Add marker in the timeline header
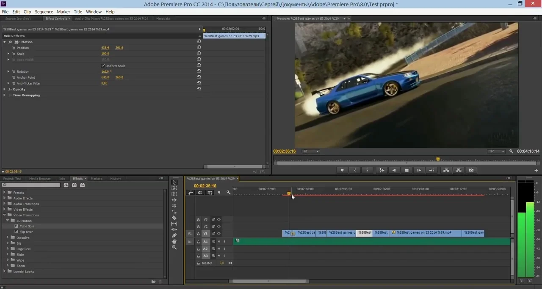 click(219, 193)
